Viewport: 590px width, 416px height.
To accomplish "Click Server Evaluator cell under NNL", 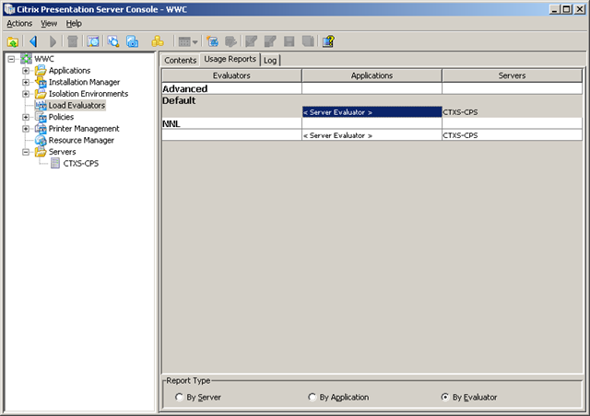I will click(372, 135).
